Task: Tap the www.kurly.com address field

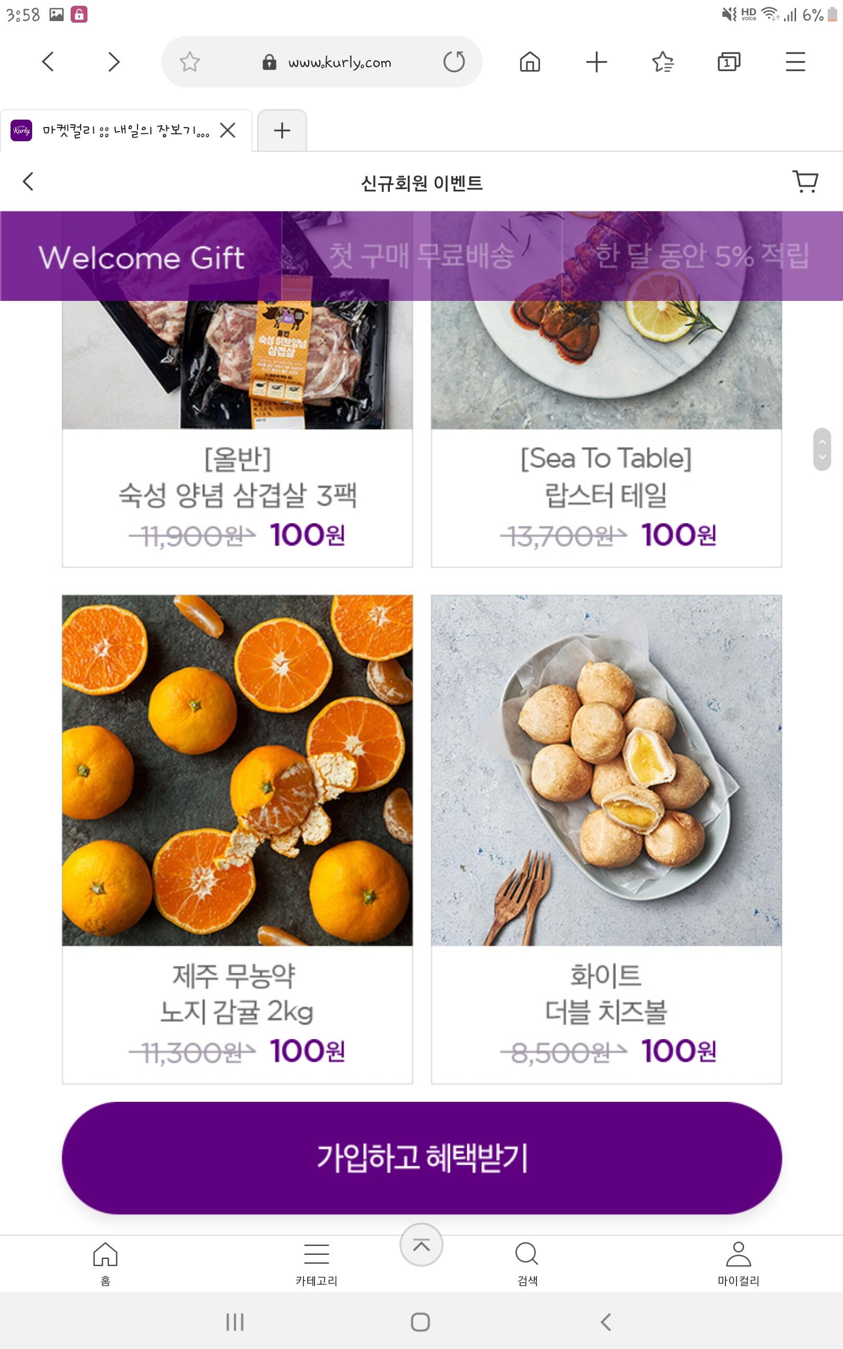Action: pyautogui.click(x=339, y=62)
